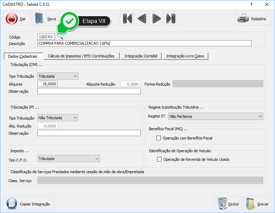Click the Copiar Integração button
The height and width of the screenshot is (213, 275).
[29, 204]
